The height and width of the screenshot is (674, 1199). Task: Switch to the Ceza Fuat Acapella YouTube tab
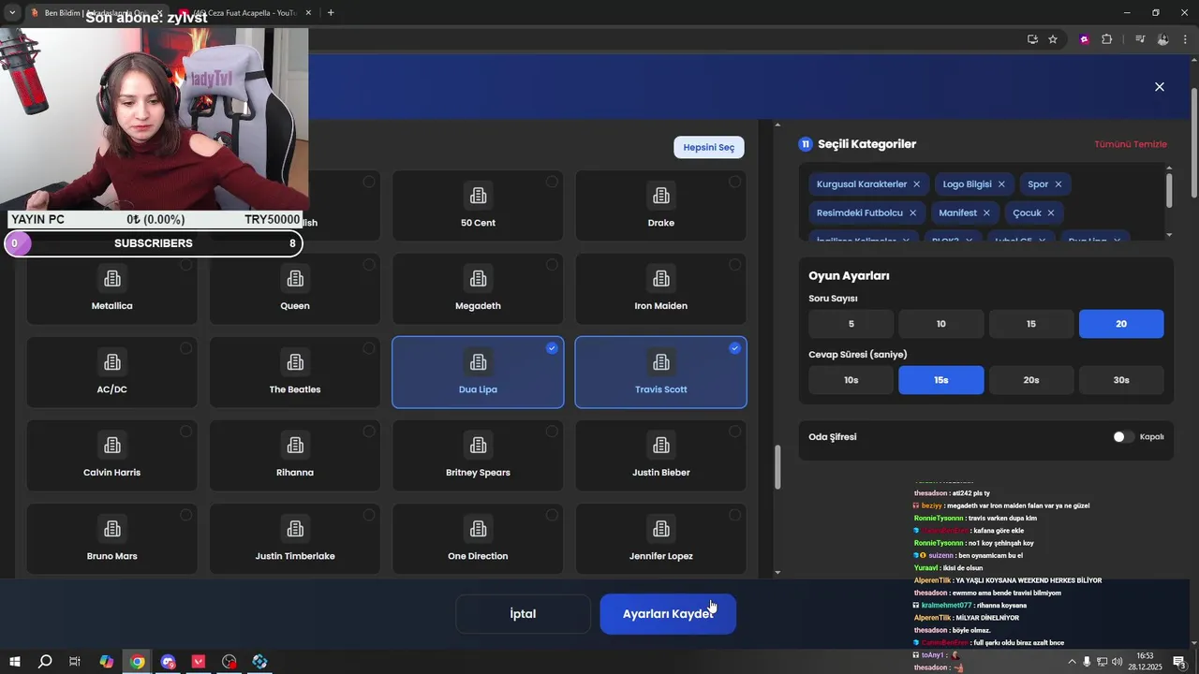245,13
